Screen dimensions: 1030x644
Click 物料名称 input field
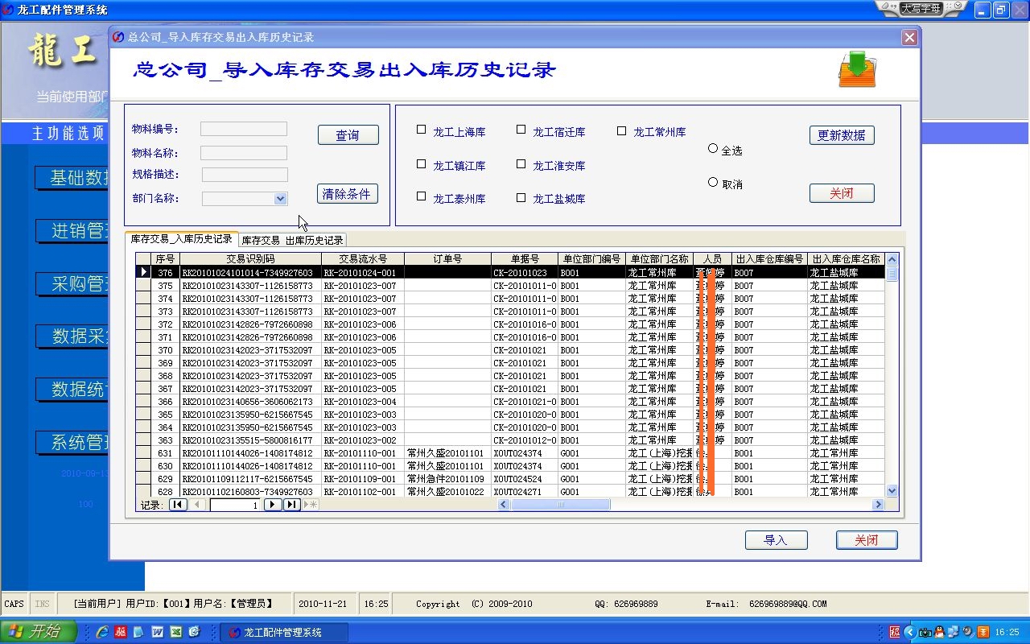coord(244,152)
